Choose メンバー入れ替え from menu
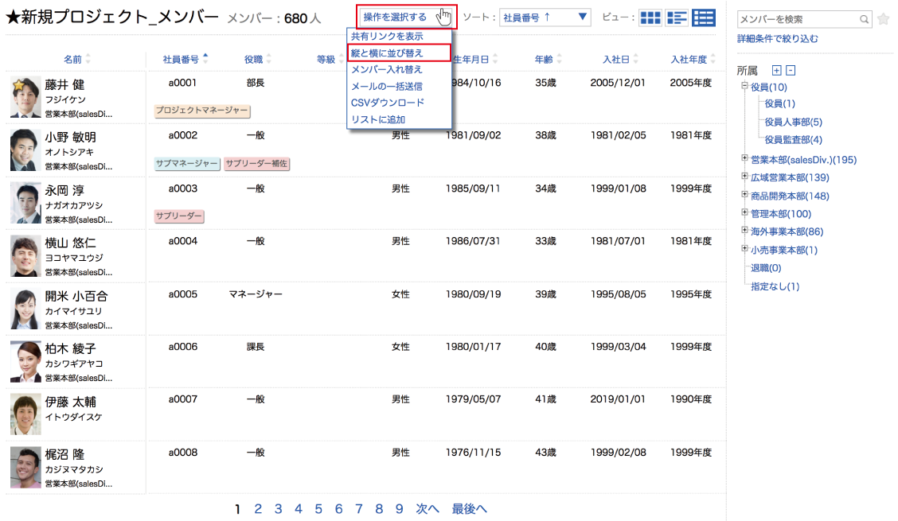Screen dimensions: 898x521 387,69
